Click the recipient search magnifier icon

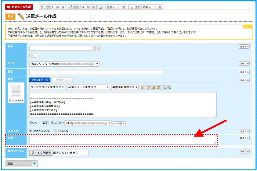98,48
